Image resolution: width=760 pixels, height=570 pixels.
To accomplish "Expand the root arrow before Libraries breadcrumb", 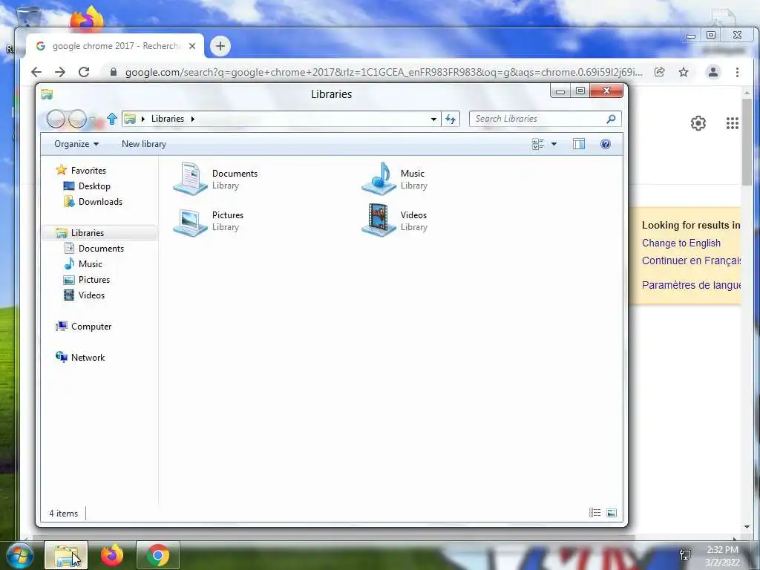I will point(143,119).
